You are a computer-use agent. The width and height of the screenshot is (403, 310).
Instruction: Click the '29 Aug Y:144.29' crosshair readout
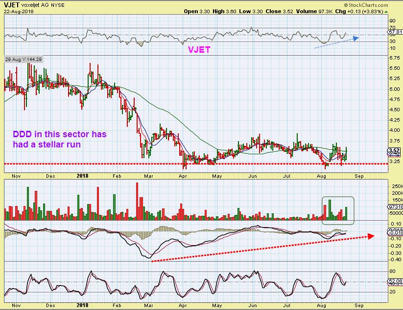click(24, 60)
